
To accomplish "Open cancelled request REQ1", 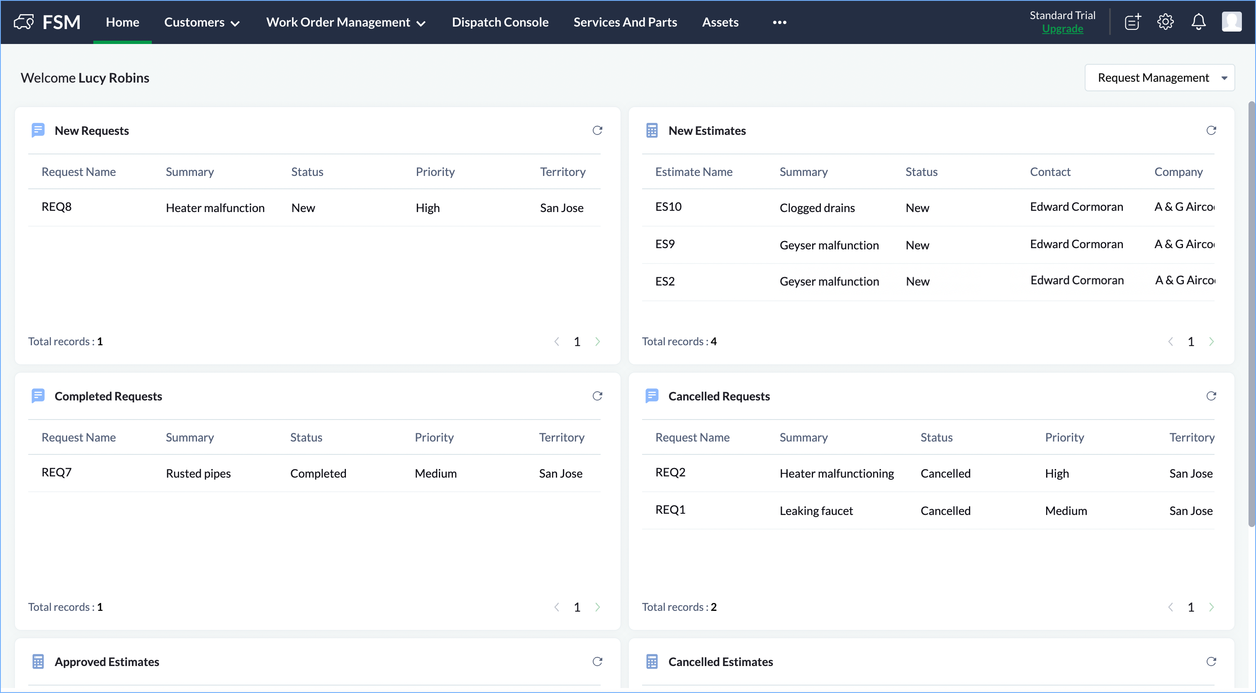I will [x=670, y=510].
